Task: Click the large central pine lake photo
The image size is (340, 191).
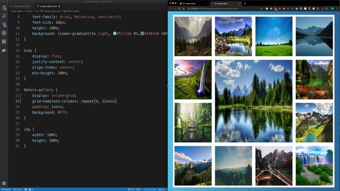Action: 254,101
